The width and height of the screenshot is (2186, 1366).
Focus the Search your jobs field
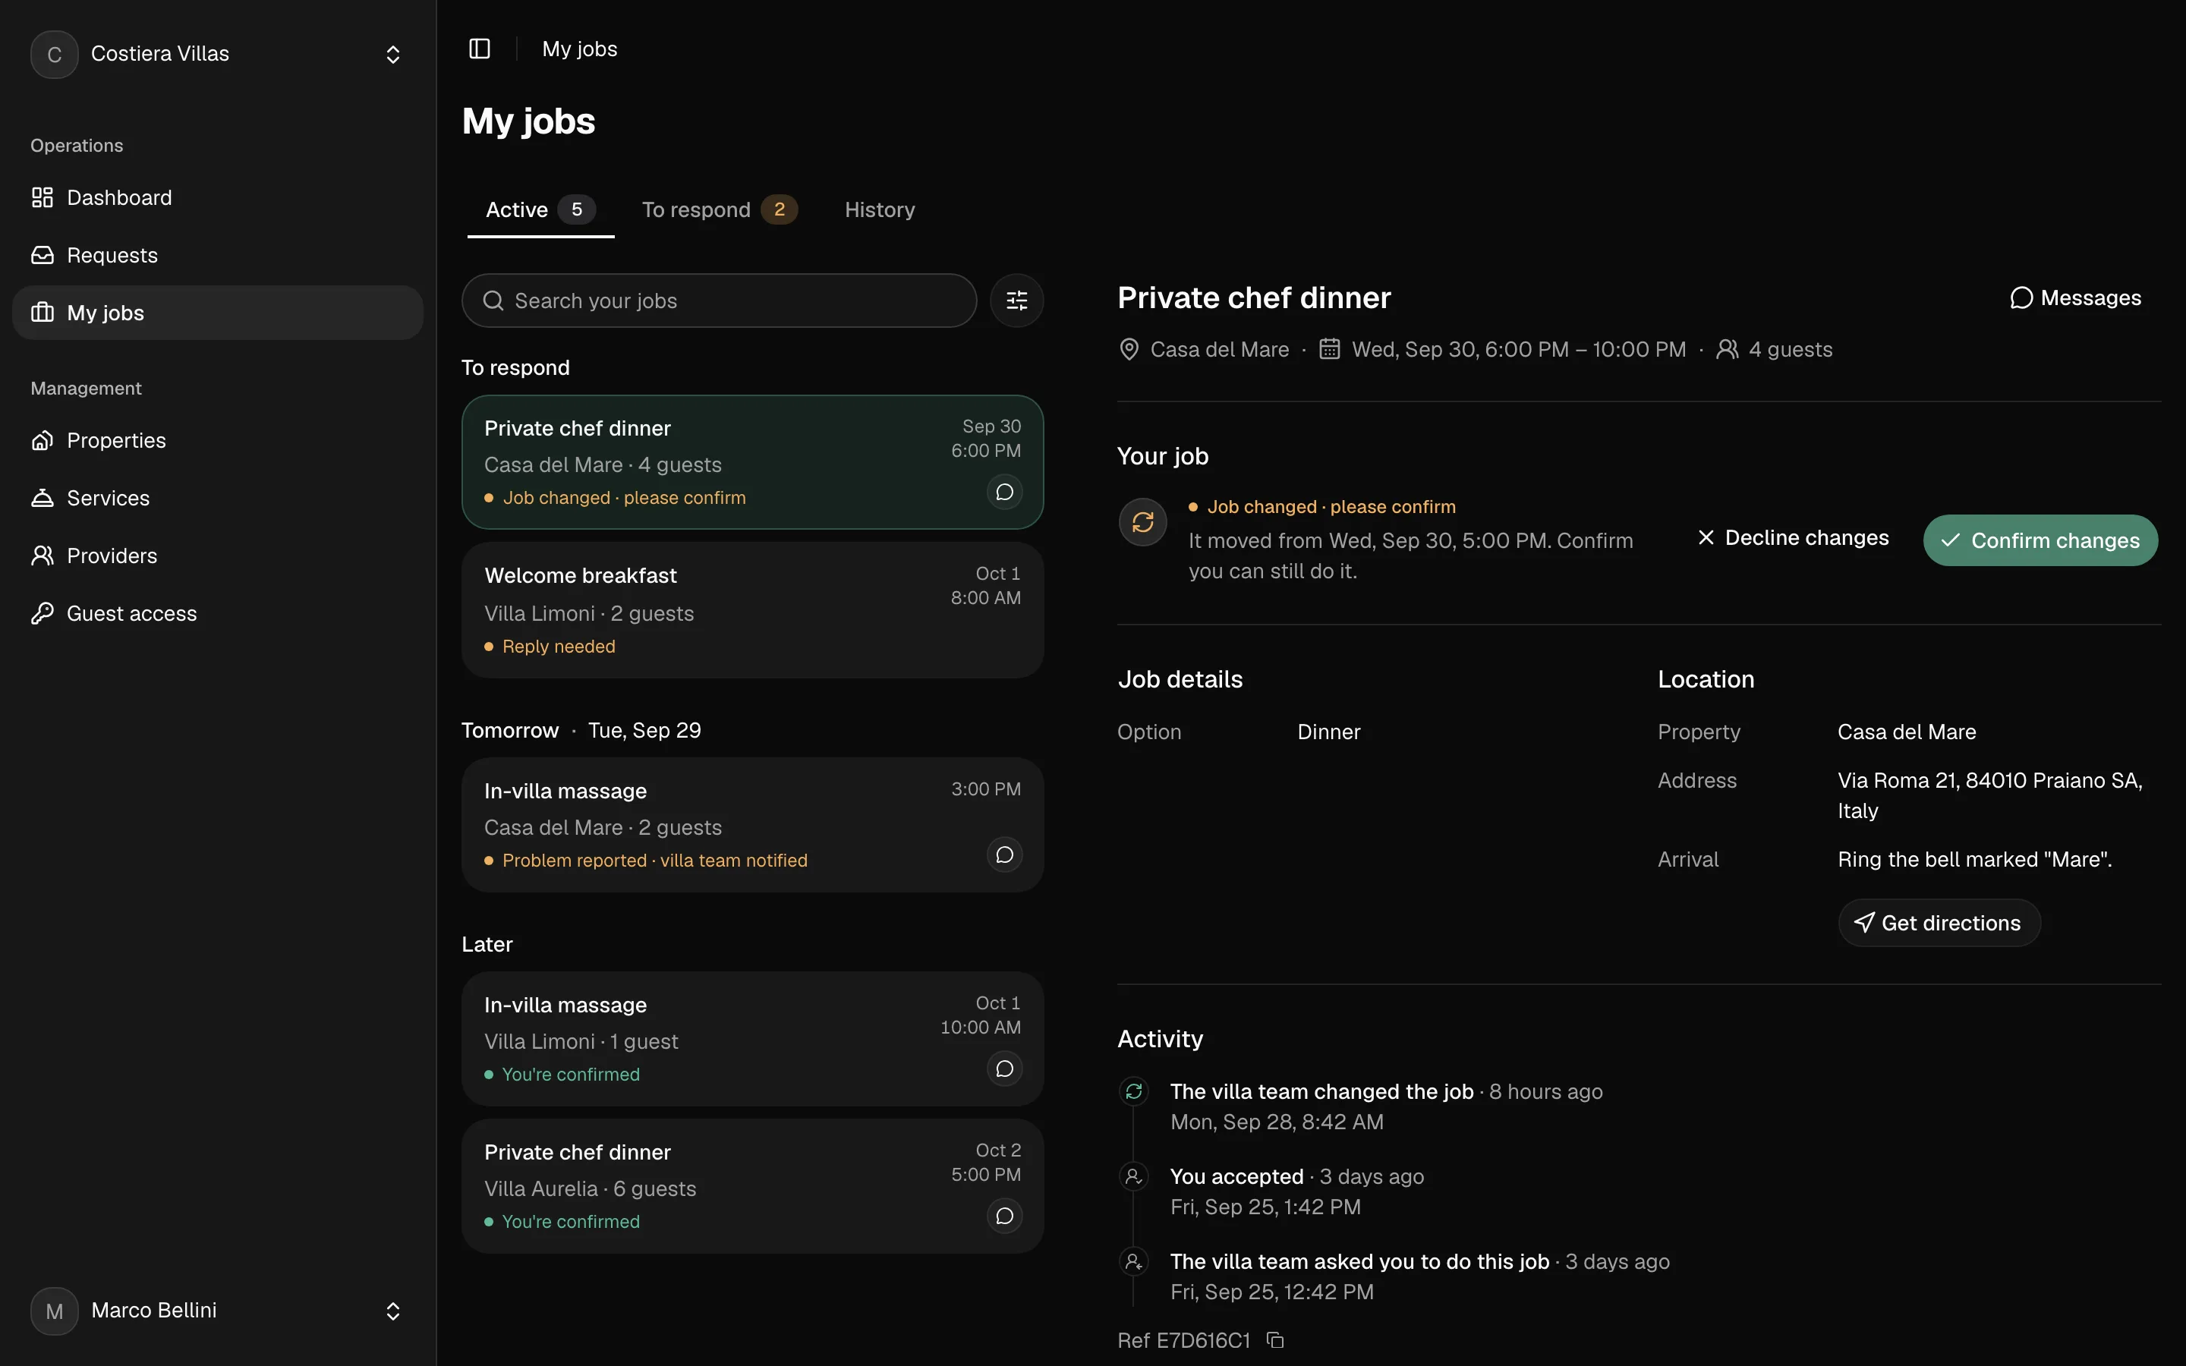point(719,301)
